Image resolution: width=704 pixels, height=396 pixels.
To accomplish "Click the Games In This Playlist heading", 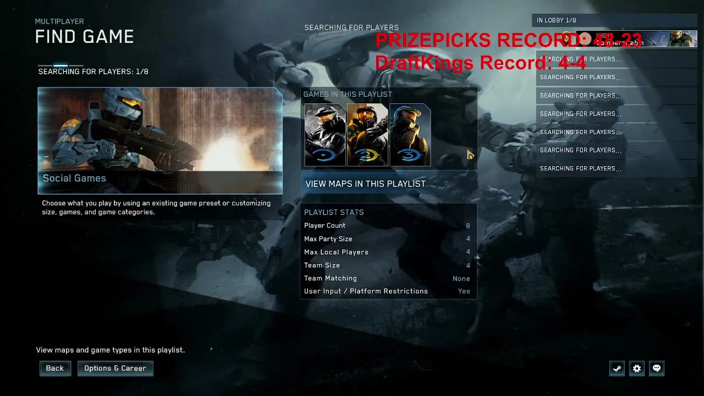I will click(348, 95).
